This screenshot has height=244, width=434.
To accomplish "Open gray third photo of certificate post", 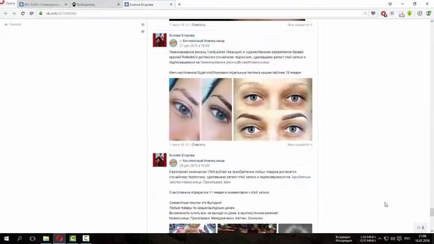I will [295, 228].
